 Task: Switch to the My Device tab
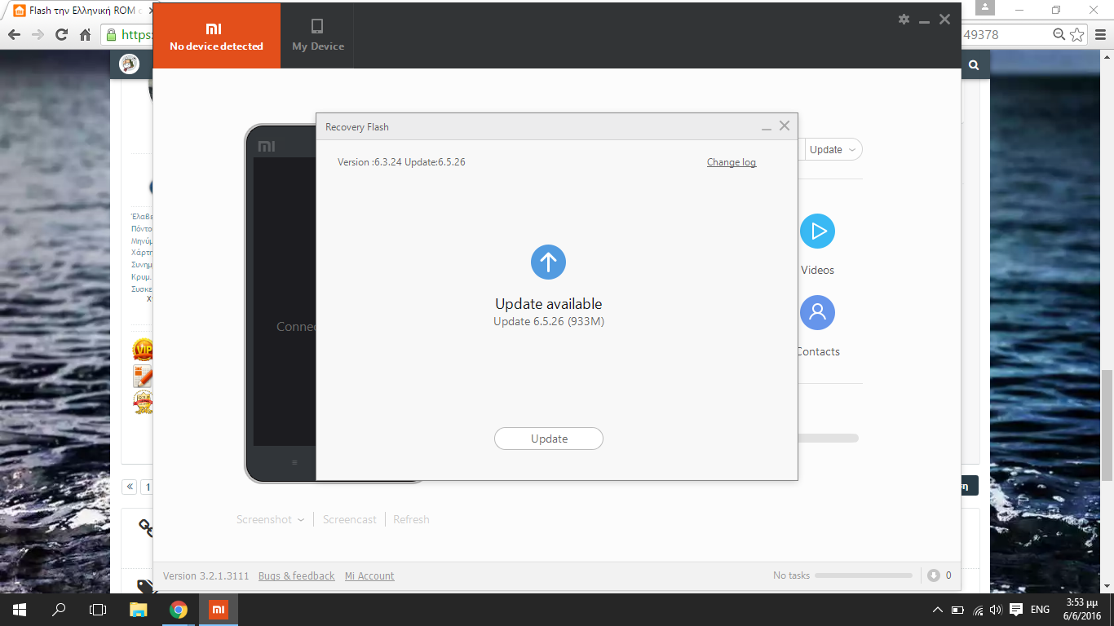click(x=318, y=35)
